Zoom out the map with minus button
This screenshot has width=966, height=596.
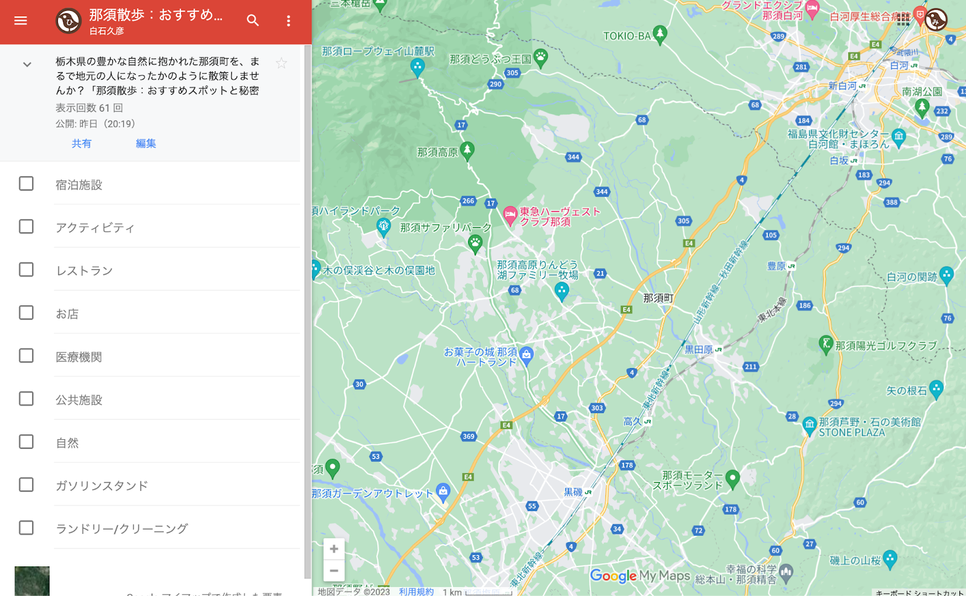click(334, 571)
